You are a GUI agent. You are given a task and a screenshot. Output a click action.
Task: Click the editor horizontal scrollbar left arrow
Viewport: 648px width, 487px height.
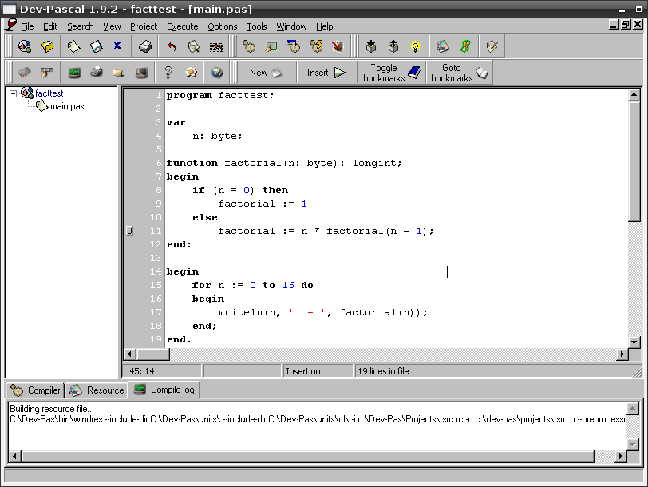click(x=130, y=354)
